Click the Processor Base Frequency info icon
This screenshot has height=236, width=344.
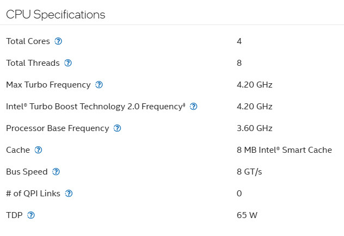tap(117, 128)
